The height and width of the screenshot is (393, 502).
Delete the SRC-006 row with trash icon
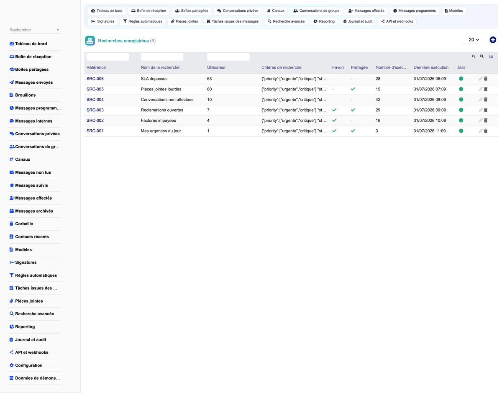tap(486, 79)
